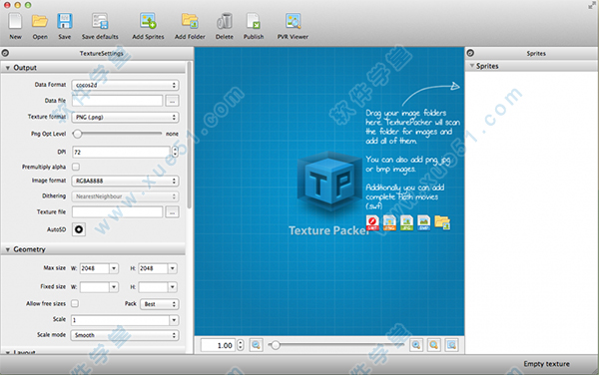
Task: Click the zoom value stepper arrows
Action: 241,345
